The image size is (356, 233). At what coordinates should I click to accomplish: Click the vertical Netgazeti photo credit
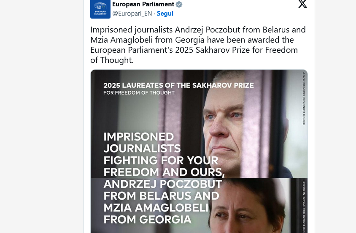click(x=303, y=207)
